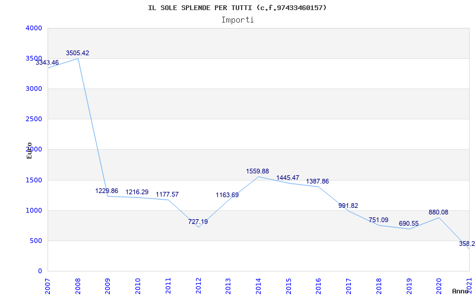Click the x-axis year 2013
Image resolution: width=475 pixels, height=297 pixels.
click(x=229, y=286)
